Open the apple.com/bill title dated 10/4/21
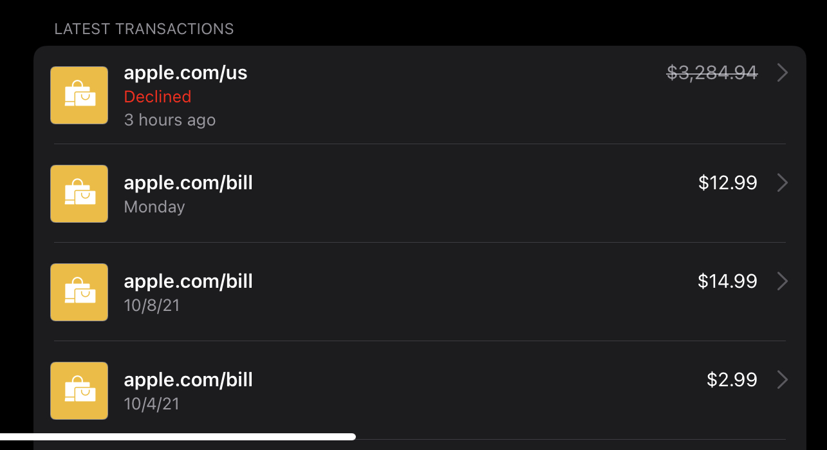The image size is (827, 450). (x=188, y=380)
